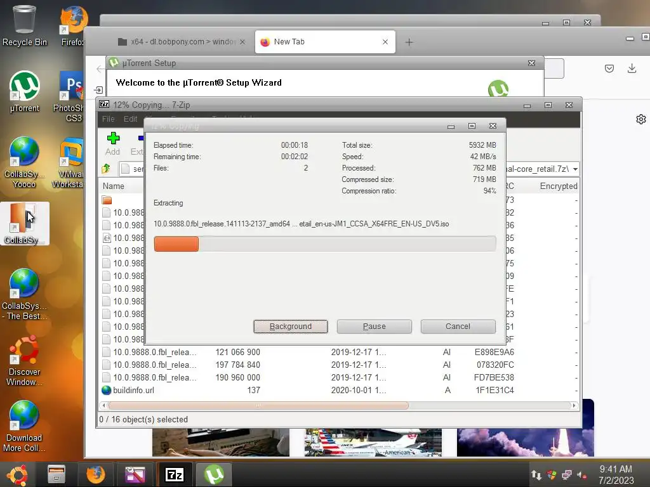Click the extraction progress bar
This screenshot has width=650, height=487.
[324, 243]
